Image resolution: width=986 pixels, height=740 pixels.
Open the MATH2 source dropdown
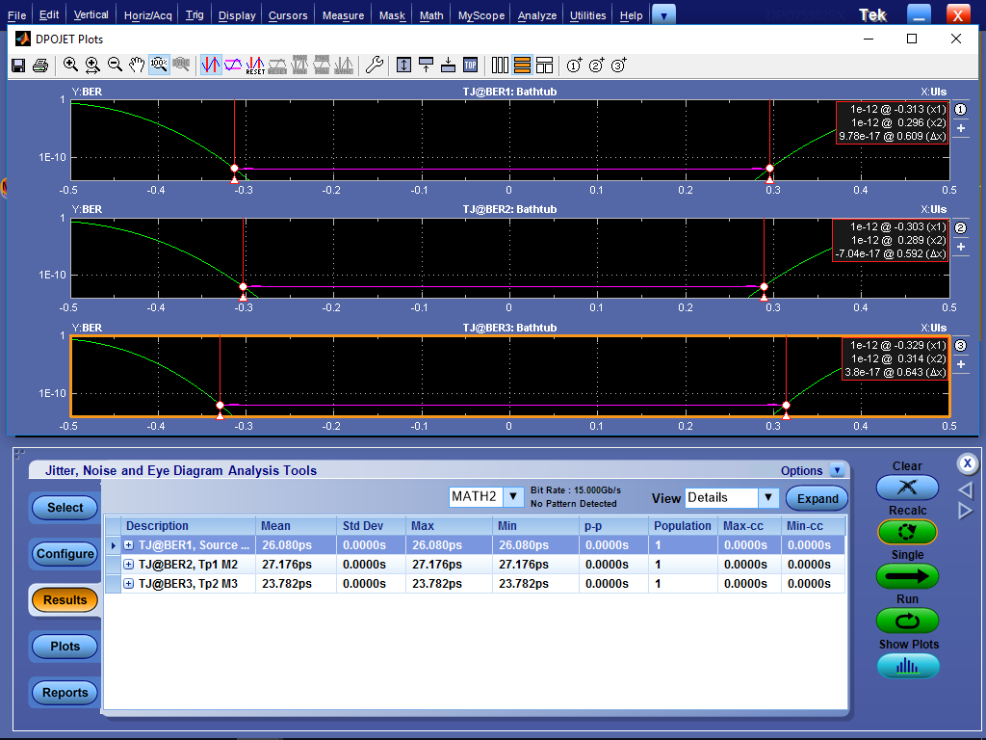513,497
